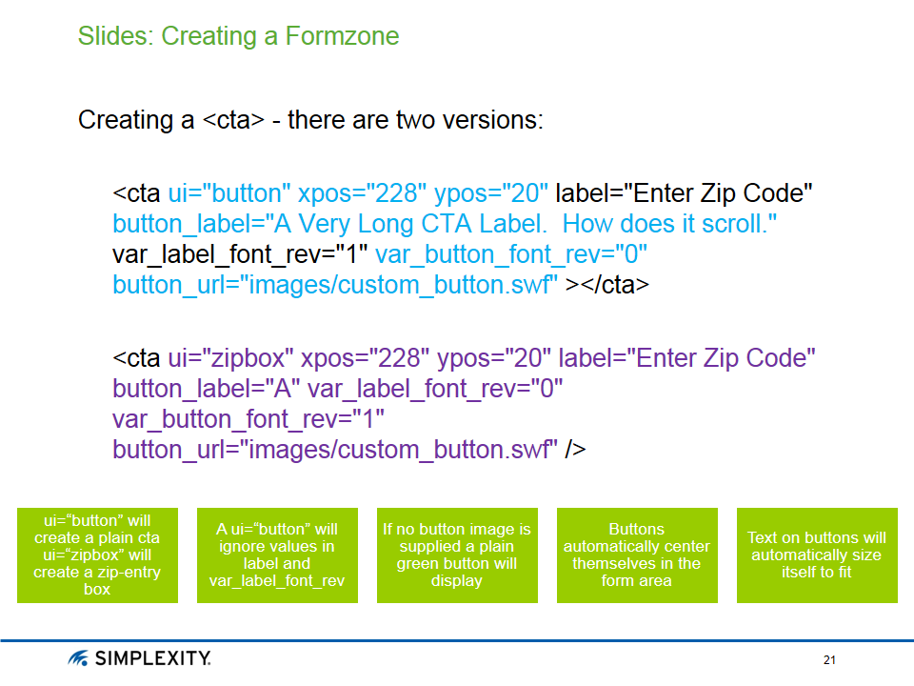Select the 'Buttons automatically center themselves' box
The height and width of the screenshot is (686, 914).
637,555
